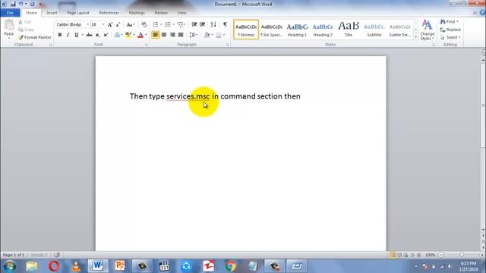Toggle Strikethrough formatting

click(x=90, y=35)
